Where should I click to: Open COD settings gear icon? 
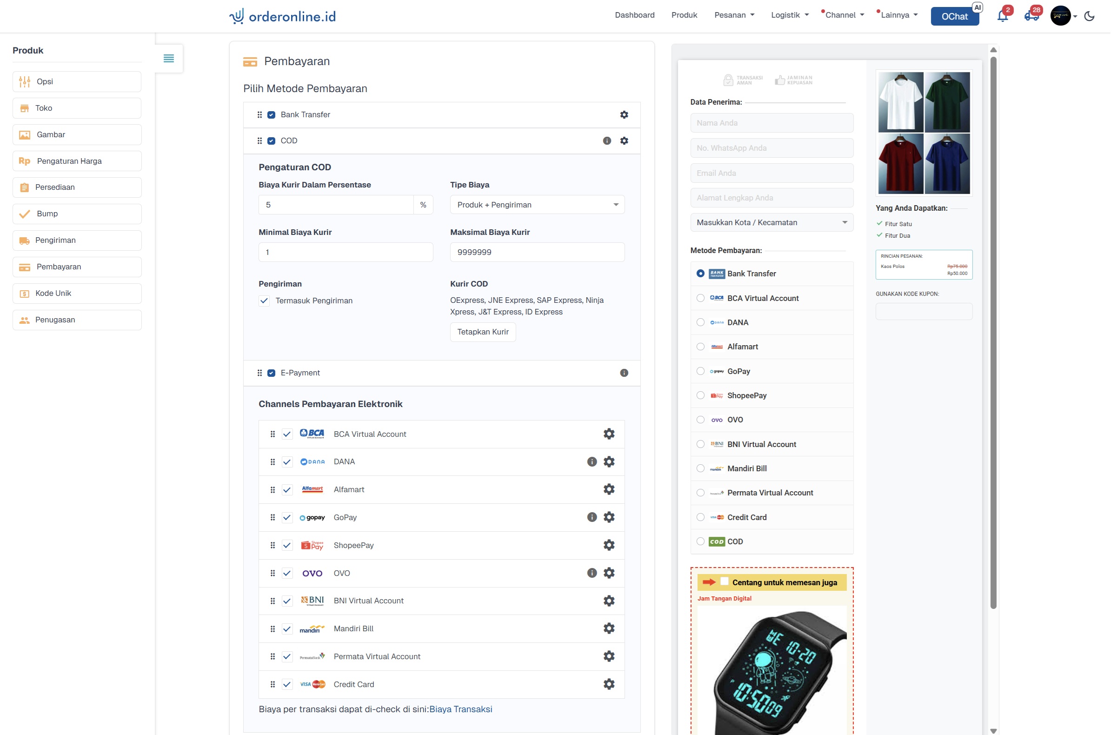(x=627, y=141)
